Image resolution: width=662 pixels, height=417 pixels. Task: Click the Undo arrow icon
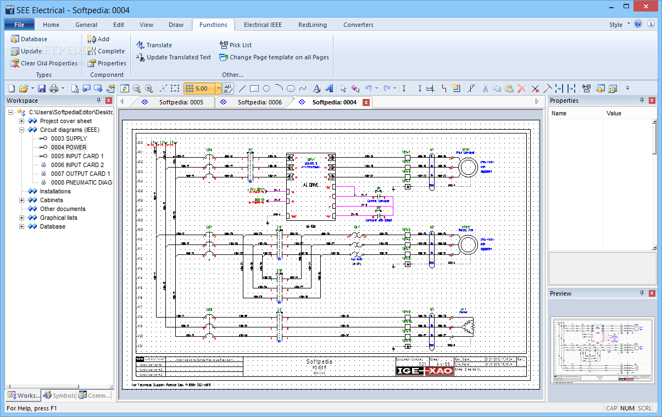(x=369, y=88)
